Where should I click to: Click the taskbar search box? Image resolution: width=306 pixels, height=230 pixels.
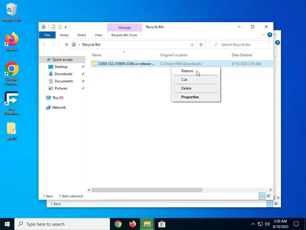(62, 224)
